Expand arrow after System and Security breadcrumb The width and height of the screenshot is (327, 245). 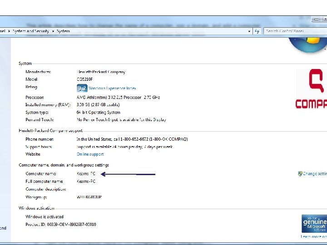(53, 31)
